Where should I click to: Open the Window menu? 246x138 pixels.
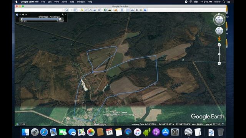[x=81, y=2]
